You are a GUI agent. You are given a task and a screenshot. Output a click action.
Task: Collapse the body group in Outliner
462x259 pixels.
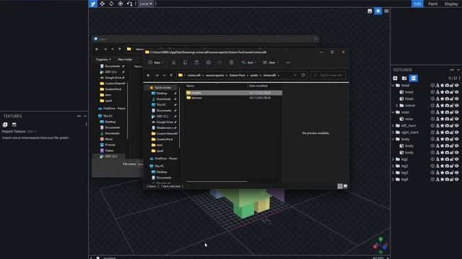point(393,139)
